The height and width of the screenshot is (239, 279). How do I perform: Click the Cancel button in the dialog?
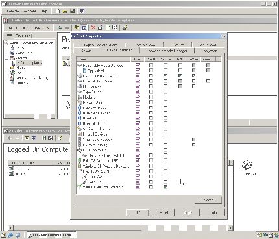163,212
